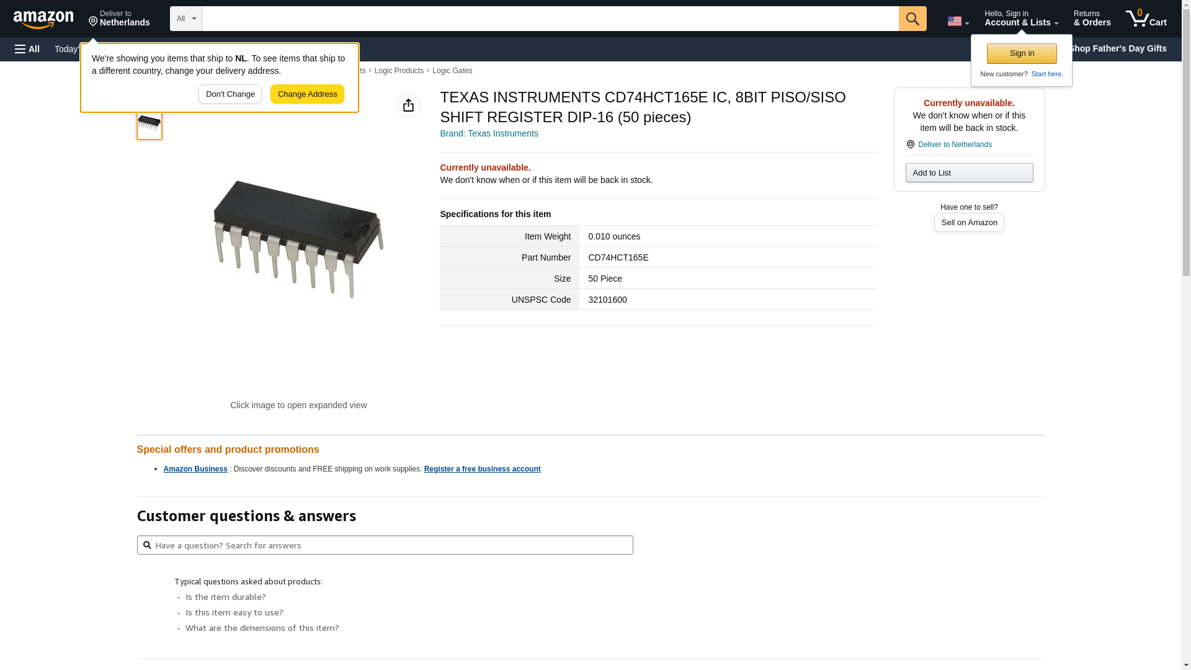1191x670 pixels.
Task: Click the US flag language selector
Action: click(x=958, y=21)
